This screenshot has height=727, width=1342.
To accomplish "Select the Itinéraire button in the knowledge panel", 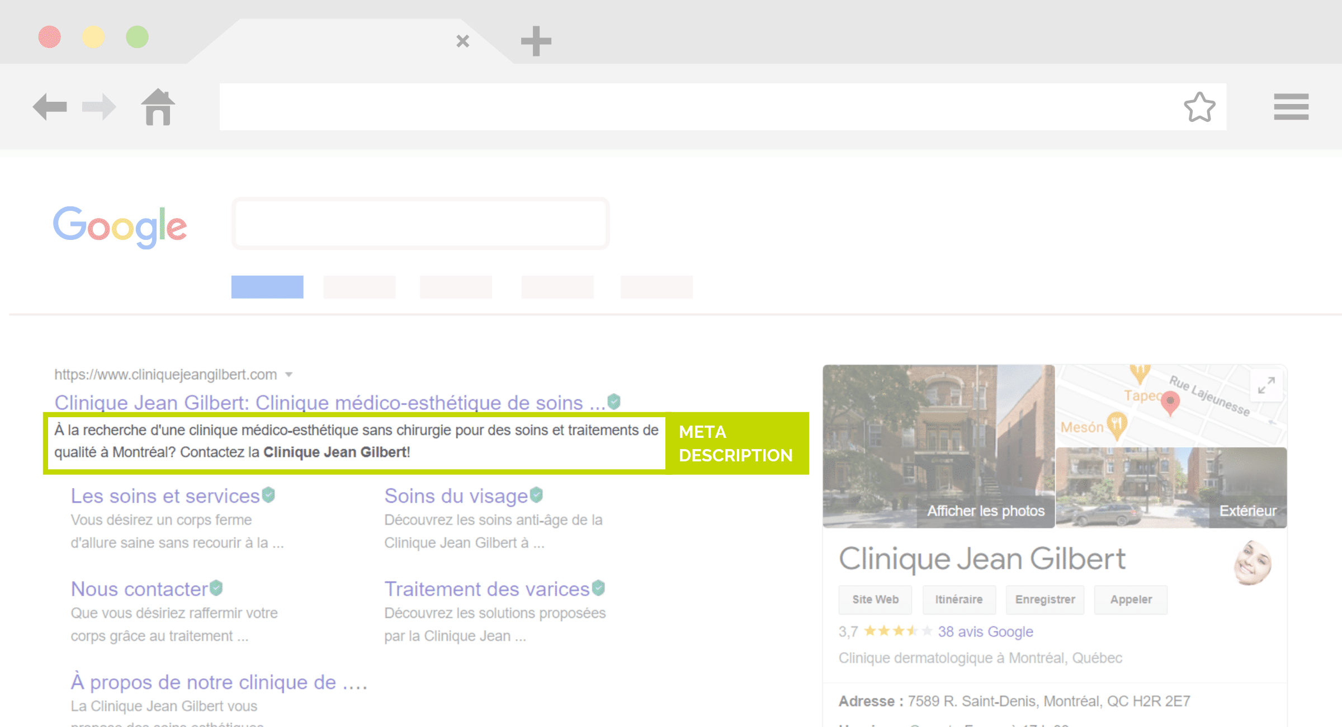I will pyautogui.click(x=959, y=599).
